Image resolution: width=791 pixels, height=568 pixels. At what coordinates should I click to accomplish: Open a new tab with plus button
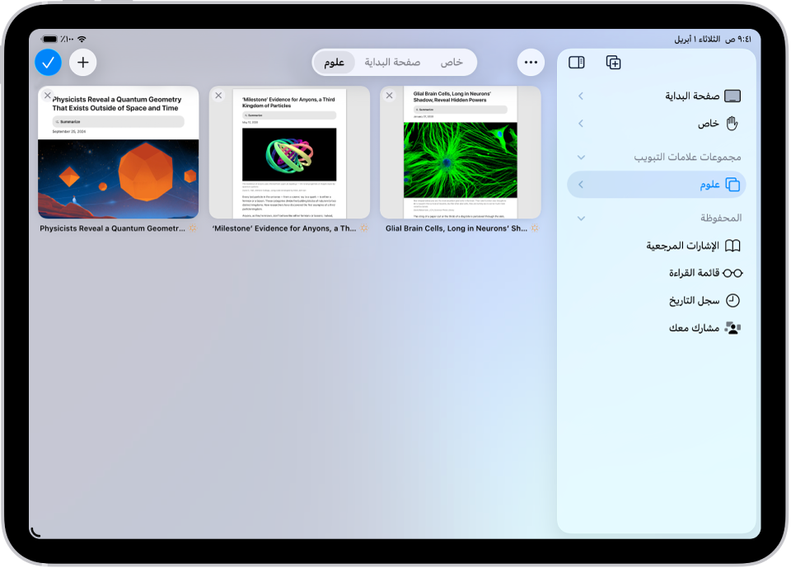tap(82, 63)
